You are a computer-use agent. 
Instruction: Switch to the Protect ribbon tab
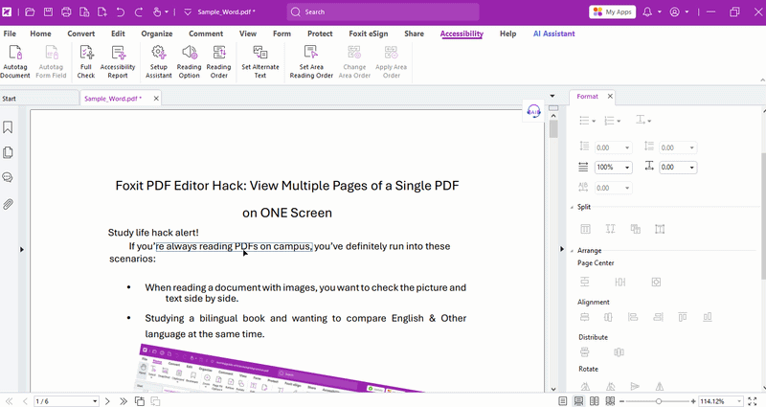(x=320, y=34)
